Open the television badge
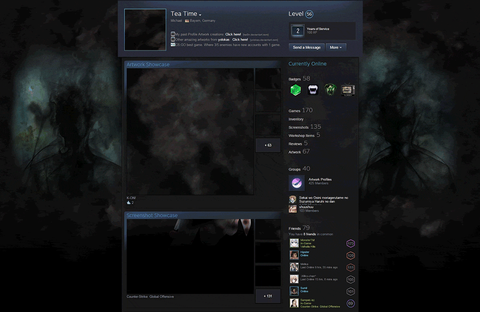The image size is (480, 312). click(348, 90)
